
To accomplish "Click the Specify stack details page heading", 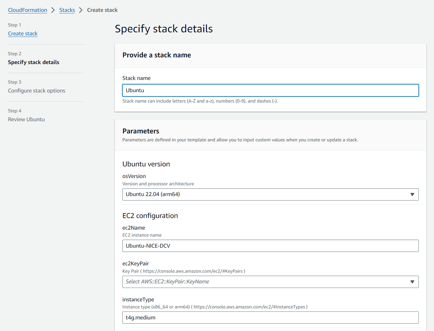I will (x=164, y=29).
